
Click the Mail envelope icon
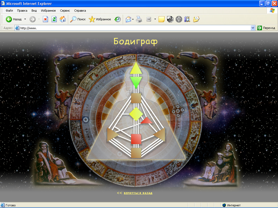[128, 19]
